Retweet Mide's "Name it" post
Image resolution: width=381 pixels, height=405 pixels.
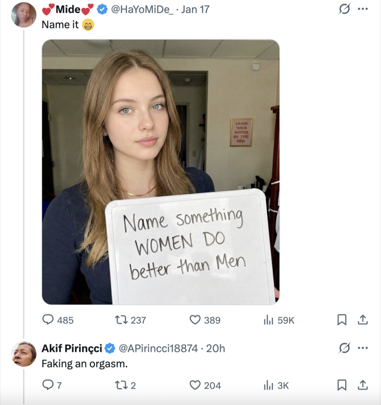tap(122, 320)
